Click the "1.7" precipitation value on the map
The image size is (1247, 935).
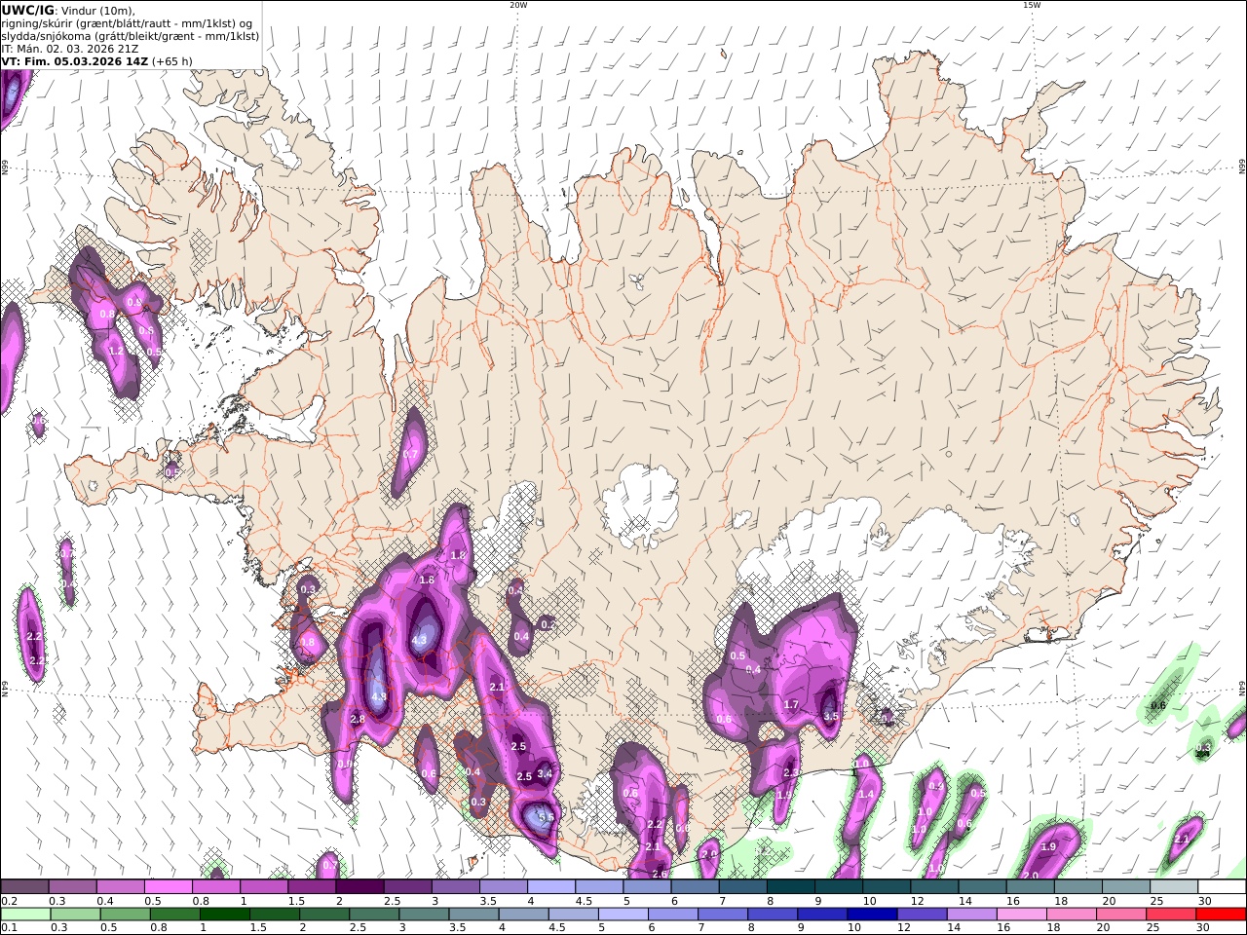pyautogui.click(x=791, y=705)
